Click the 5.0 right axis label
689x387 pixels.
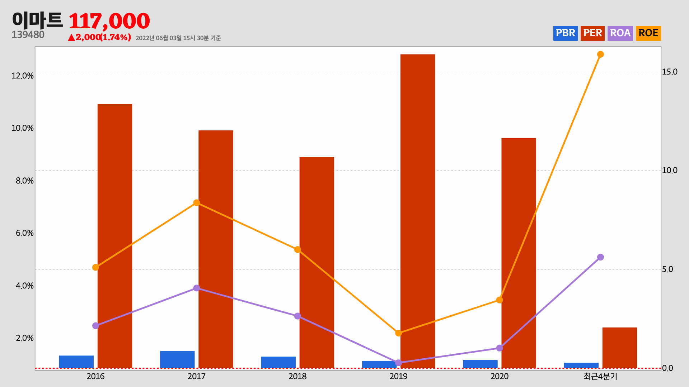(667, 269)
